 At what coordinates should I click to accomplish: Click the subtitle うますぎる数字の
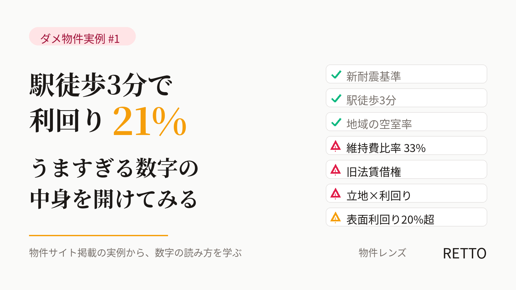tap(114, 168)
